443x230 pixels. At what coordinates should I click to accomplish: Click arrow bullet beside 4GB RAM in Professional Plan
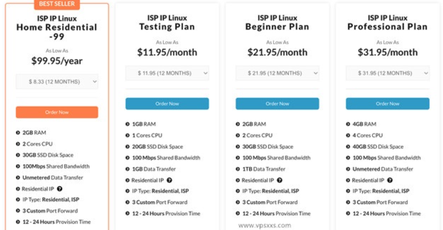[348, 124]
